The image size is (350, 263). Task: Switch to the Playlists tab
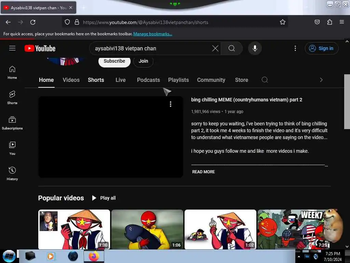tap(178, 80)
